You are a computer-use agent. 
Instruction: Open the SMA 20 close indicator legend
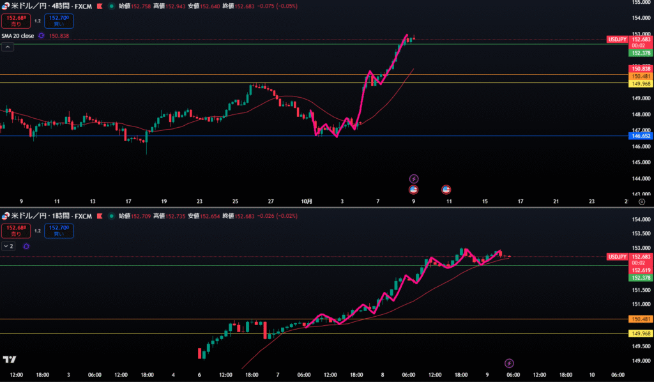coord(18,36)
